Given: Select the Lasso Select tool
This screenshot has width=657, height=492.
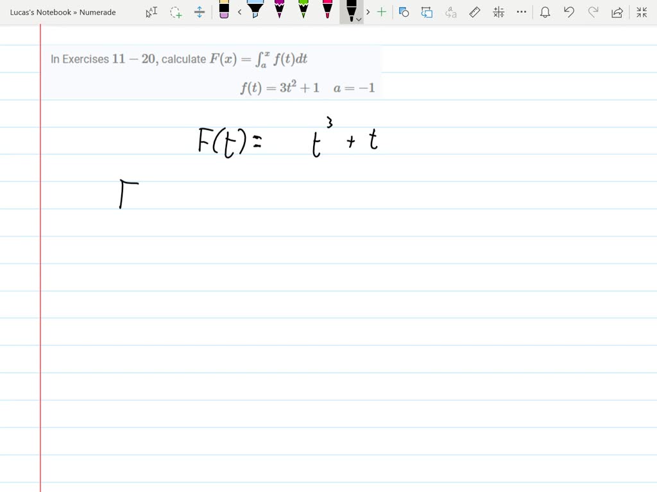Looking at the screenshot, I should click(176, 12).
